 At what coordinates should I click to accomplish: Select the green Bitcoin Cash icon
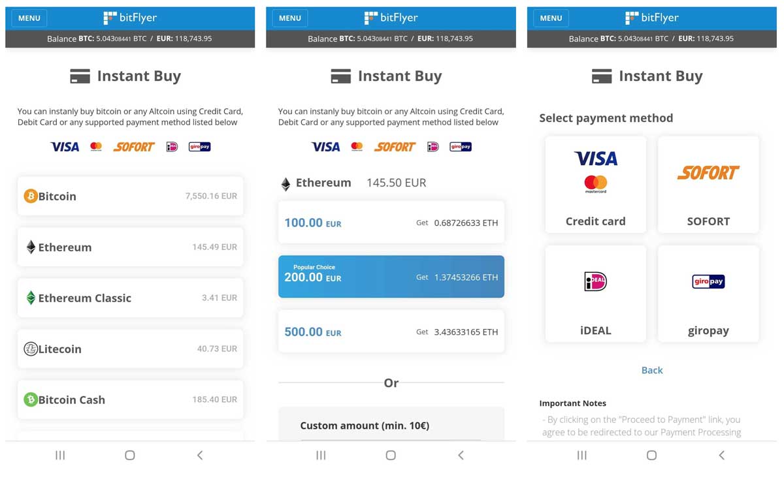tap(31, 399)
